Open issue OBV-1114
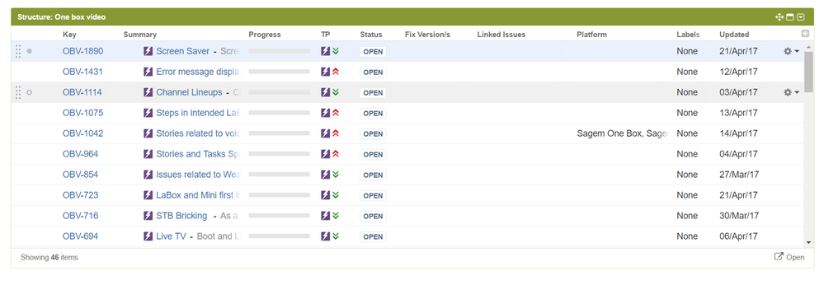824x299 pixels. [82, 92]
